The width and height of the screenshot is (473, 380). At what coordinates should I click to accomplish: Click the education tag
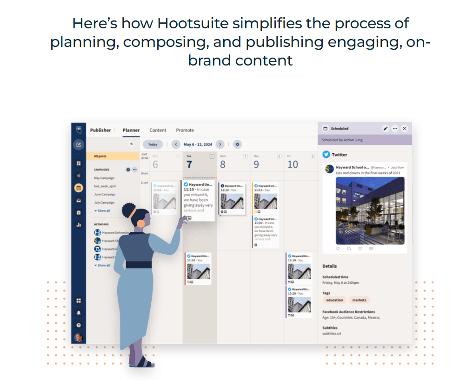tap(334, 300)
